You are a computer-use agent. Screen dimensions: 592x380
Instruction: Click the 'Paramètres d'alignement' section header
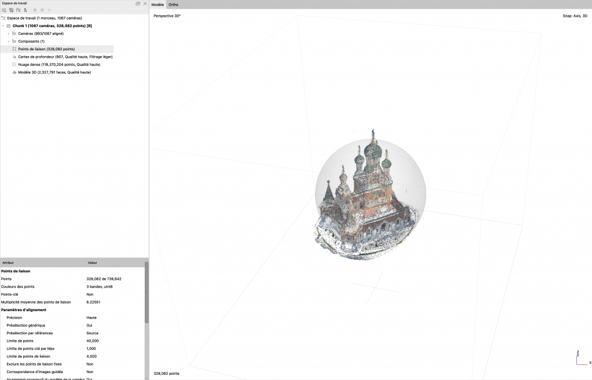click(x=23, y=310)
